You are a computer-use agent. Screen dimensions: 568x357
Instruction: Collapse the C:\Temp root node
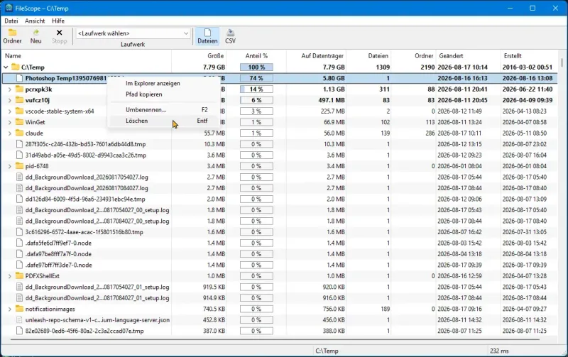tap(6, 67)
